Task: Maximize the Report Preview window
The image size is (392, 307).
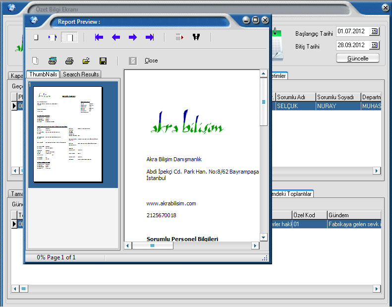Action: pos(256,20)
